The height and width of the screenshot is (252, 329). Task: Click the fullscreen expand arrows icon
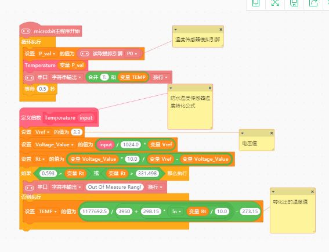pos(275,3)
